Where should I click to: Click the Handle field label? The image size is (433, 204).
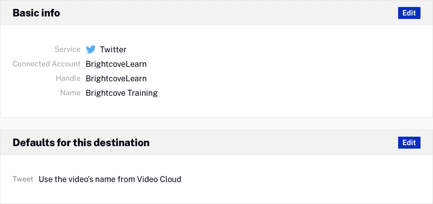pyautogui.click(x=68, y=78)
